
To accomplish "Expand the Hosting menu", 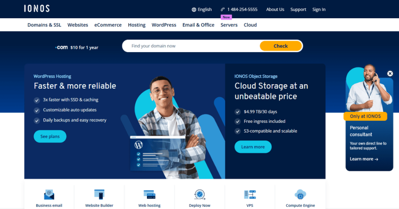I will coord(137,25).
